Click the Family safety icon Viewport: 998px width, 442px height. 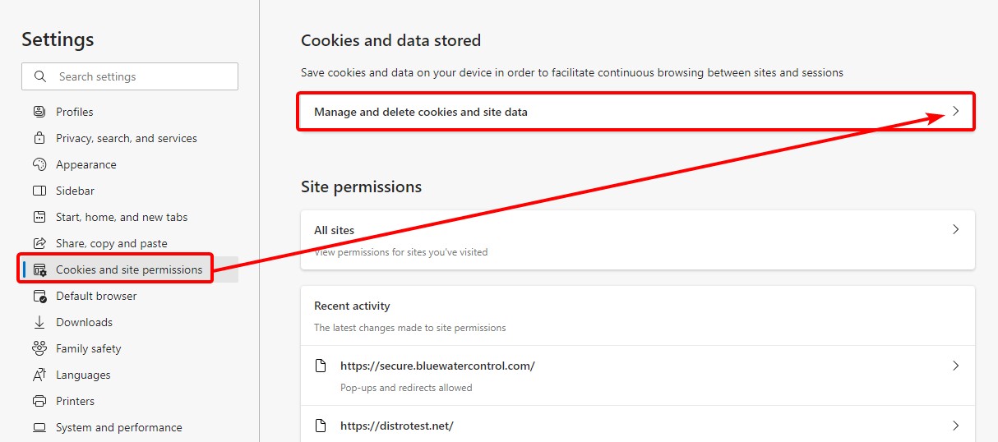coord(39,348)
